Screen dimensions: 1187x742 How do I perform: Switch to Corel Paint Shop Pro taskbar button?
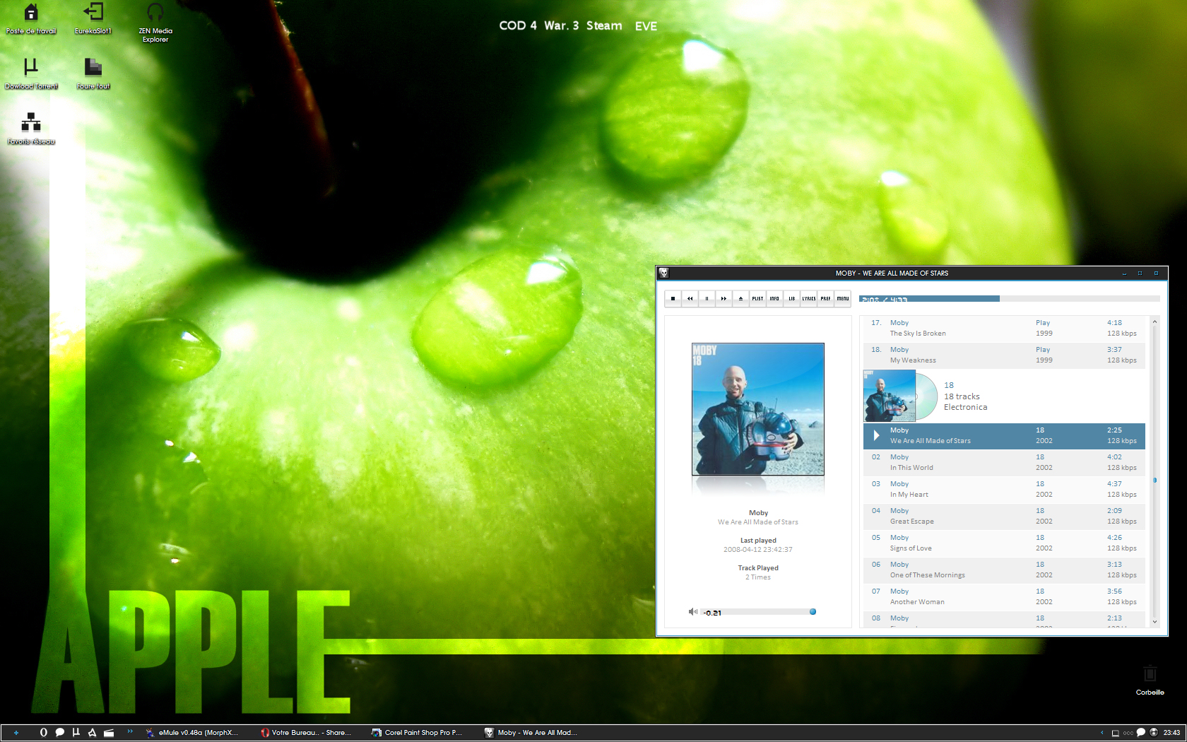(417, 733)
